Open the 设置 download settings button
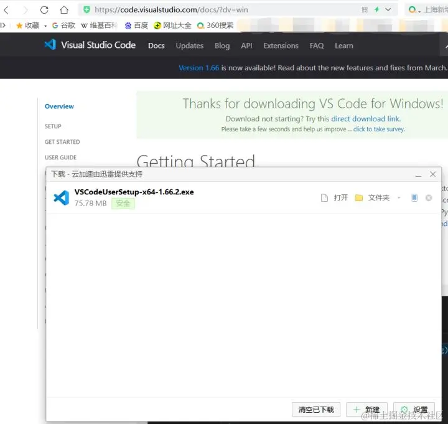The height and width of the screenshot is (424, 448). 414,410
